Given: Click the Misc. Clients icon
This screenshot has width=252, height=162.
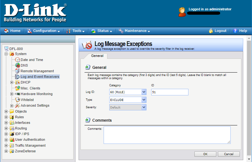Looking at the screenshot, I should pyautogui.click(x=17, y=88).
